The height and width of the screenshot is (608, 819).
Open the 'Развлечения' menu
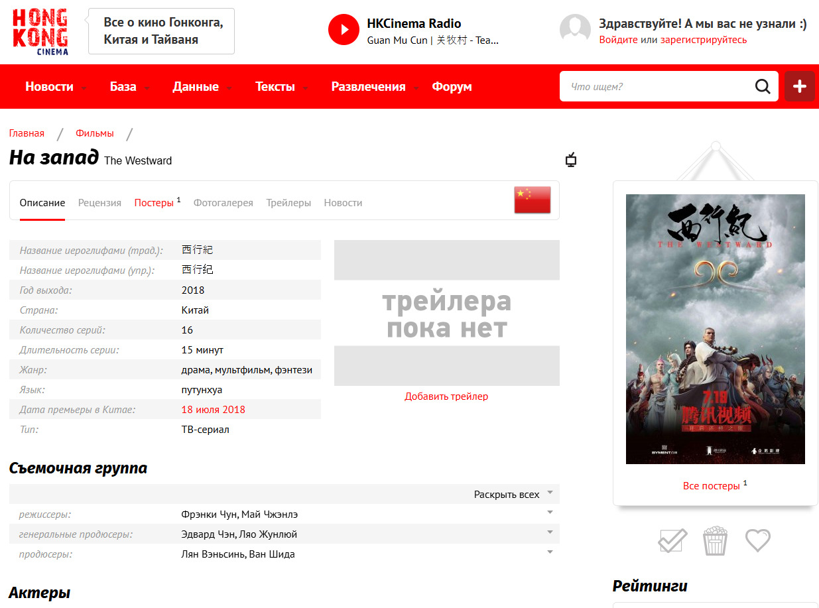(x=368, y=87)
